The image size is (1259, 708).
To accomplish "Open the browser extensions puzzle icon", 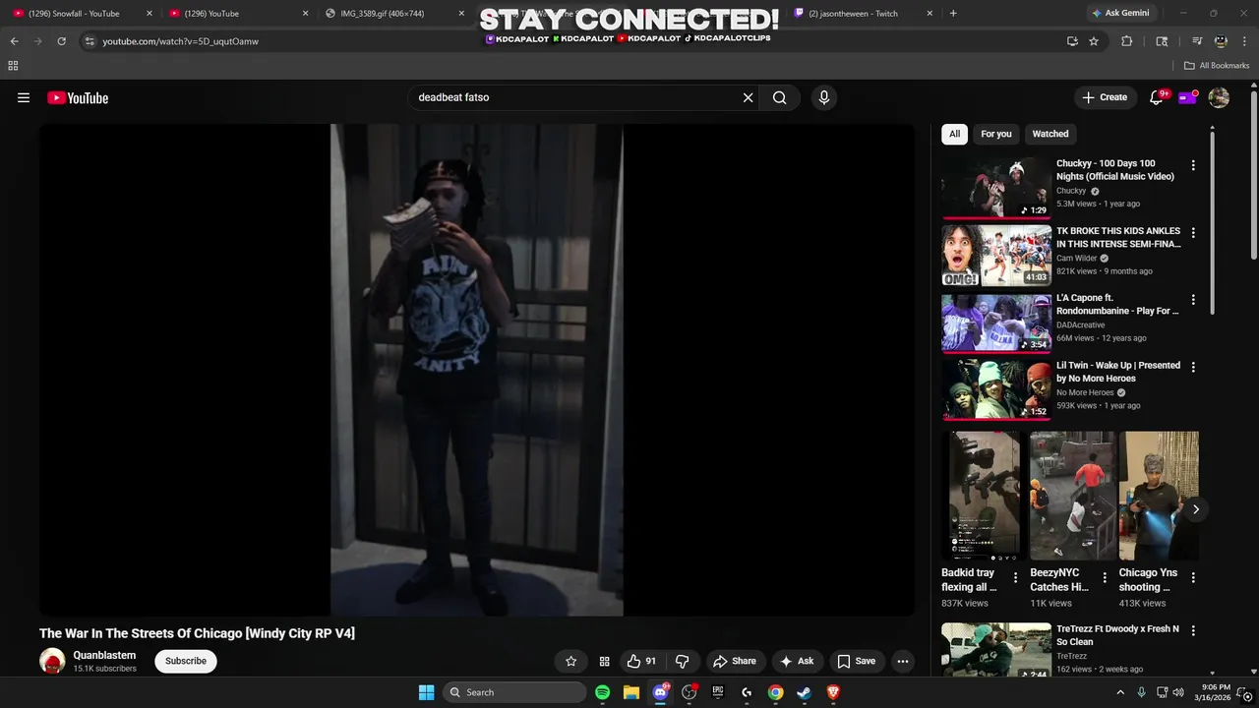I will 1127,41.
